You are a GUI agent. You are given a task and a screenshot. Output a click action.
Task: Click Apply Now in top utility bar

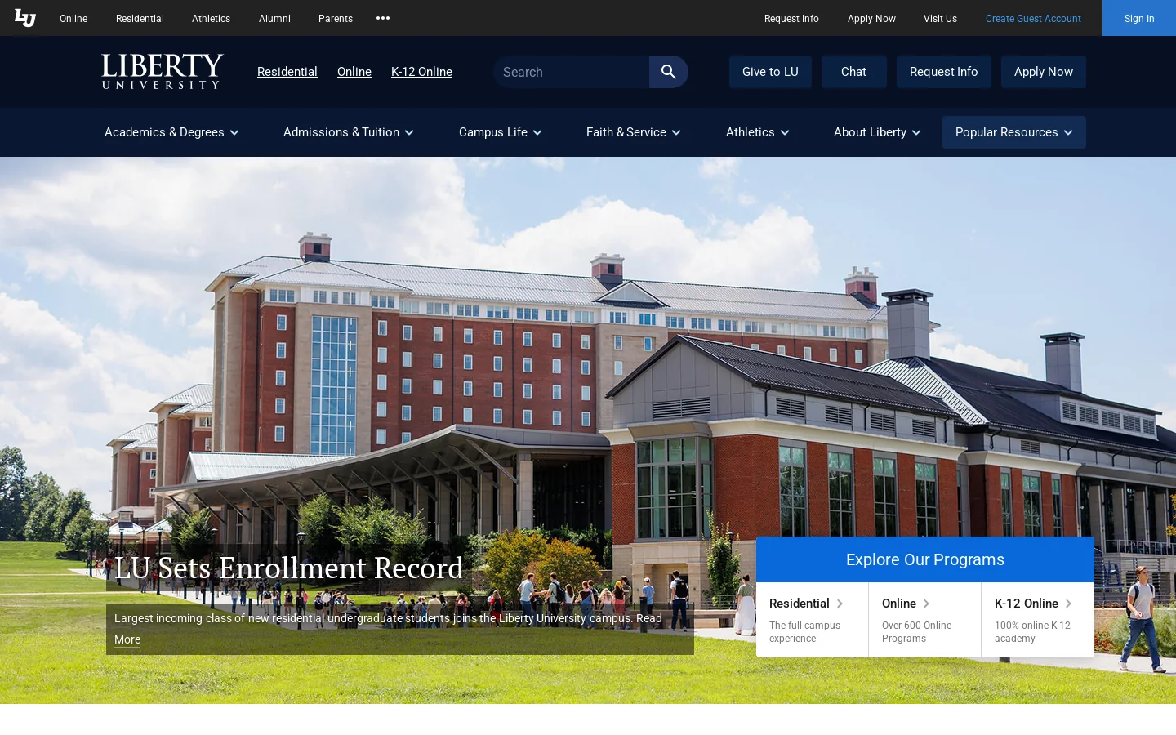pos(871,18)
